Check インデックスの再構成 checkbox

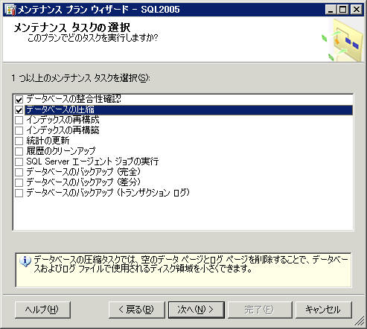(x=19, y=121)
